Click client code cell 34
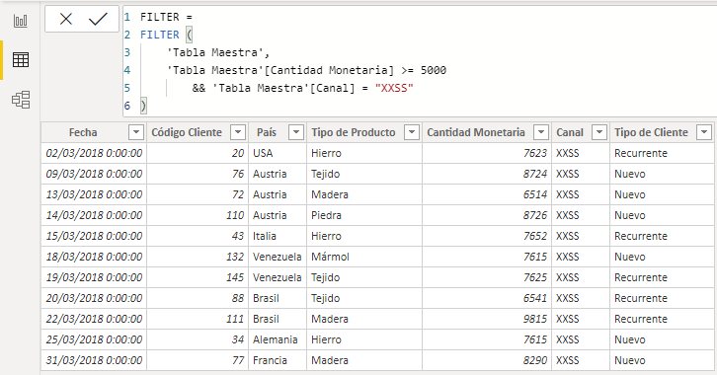 pyautogui.click(x=198, y=339)
